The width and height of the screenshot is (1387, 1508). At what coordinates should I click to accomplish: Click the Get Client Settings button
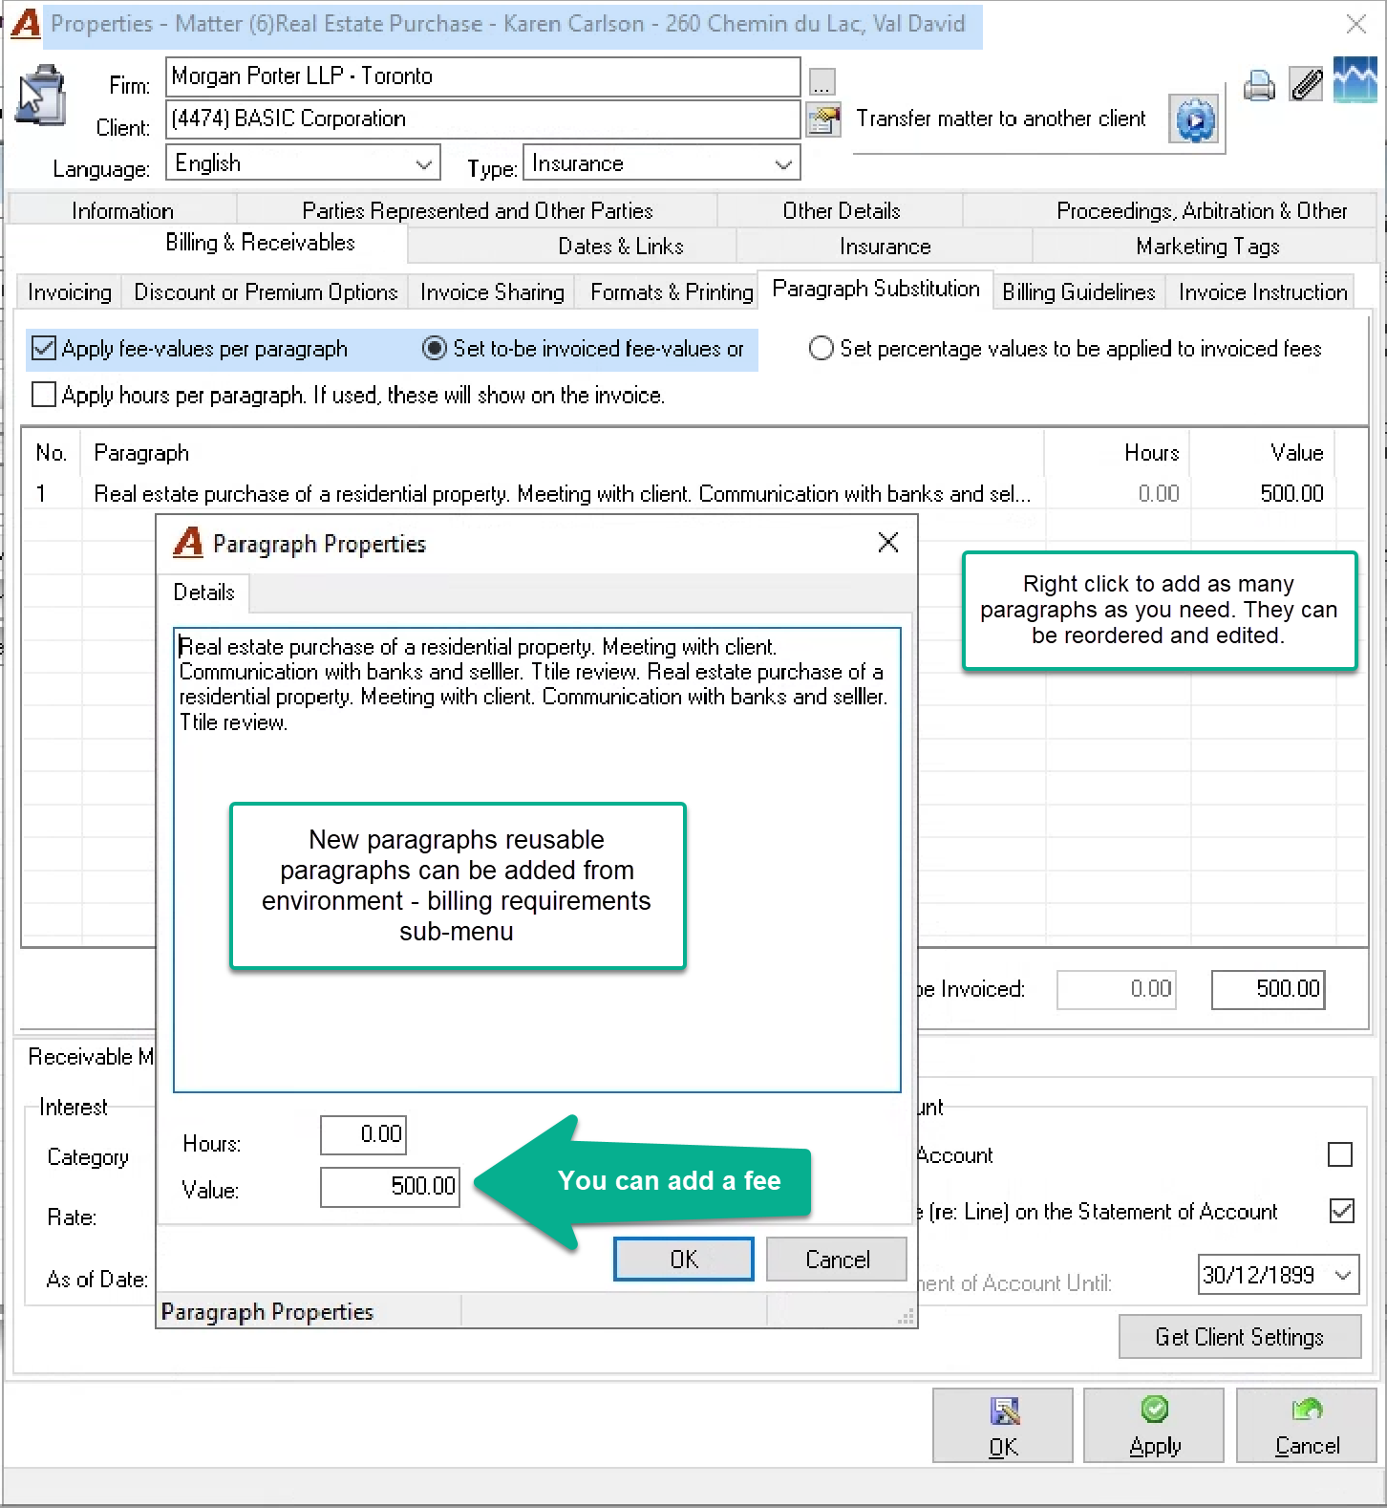pyautogui.click(x=1240, y=1337)
